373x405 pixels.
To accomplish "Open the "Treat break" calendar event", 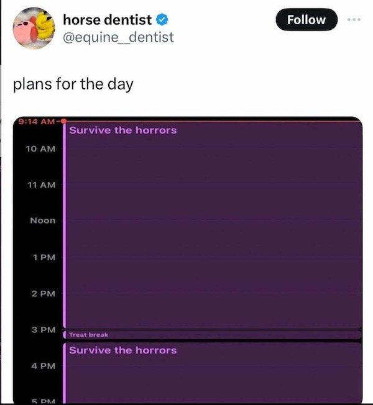I will click(89, 335).
